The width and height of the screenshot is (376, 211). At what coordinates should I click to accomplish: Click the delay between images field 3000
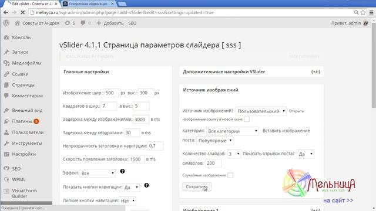(x=141, y=119)
